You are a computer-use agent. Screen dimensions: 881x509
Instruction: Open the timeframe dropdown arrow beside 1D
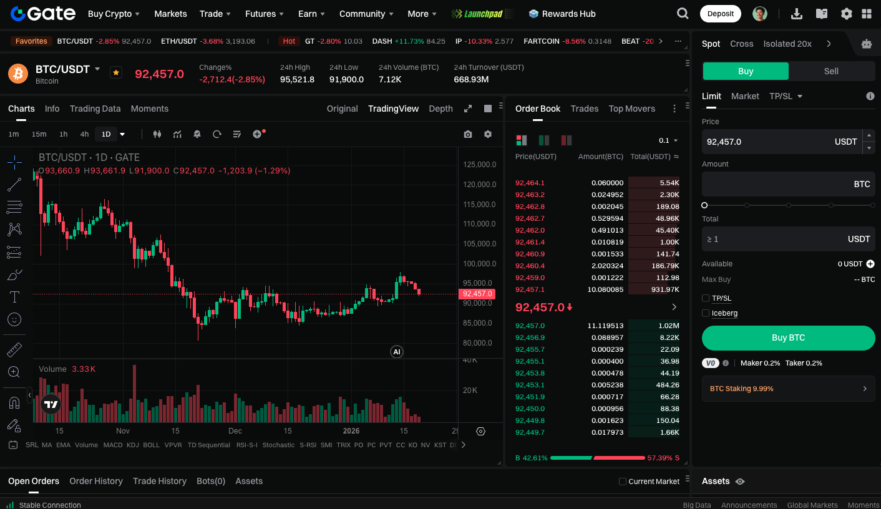[122, 134]
